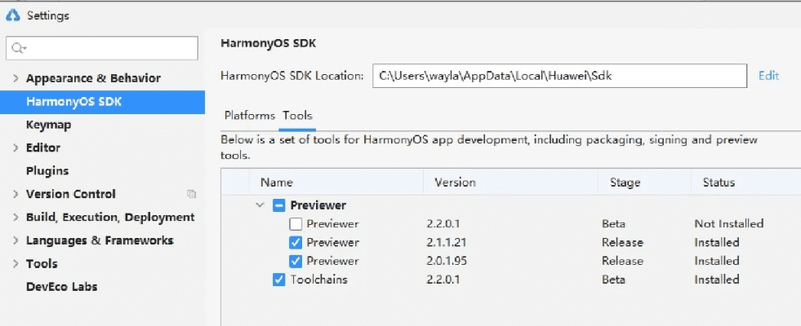This screenshot has height=326, width=801.
Task: Toggle the Previewer group parent checkbox
Action: point(279,205)
